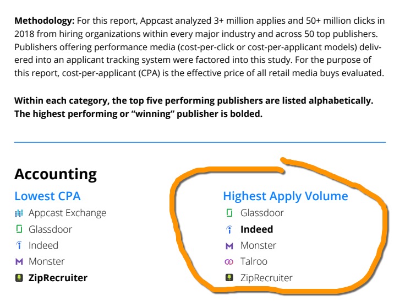Click the blue horizontal divider line

pos(200,142)
